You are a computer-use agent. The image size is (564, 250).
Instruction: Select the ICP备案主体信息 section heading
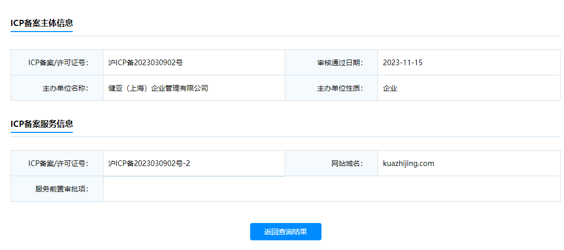pyautogui.click(x=42, y=23)
